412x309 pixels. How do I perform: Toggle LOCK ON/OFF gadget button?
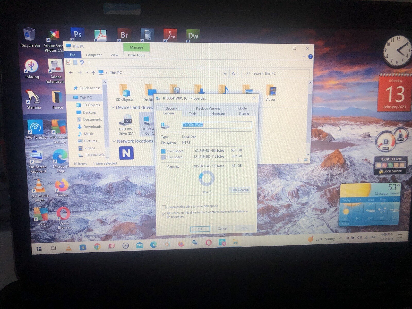click(391, 171)
